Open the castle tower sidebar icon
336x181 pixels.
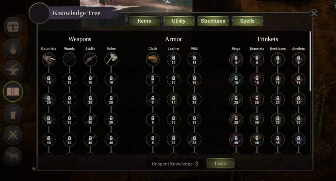pyautogui.click(x=13, y=114)
